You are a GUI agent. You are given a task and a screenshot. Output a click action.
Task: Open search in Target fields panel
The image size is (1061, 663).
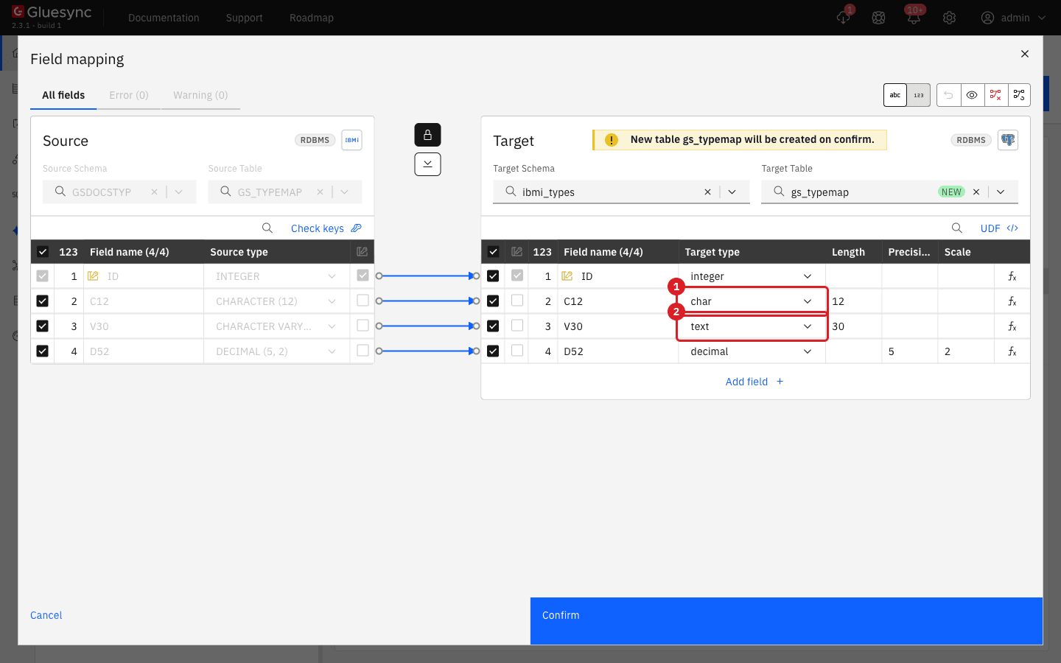(x=956, y=228)
